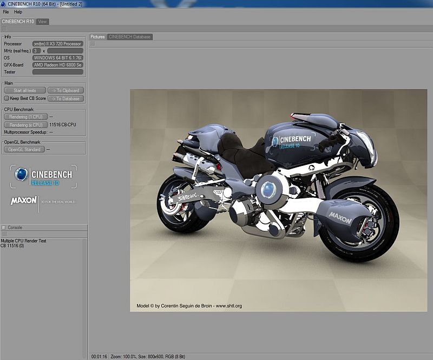The height and width of the screenshot is (360, 433).
Task: Open the Help menu
Action: [x=18, y=12]
